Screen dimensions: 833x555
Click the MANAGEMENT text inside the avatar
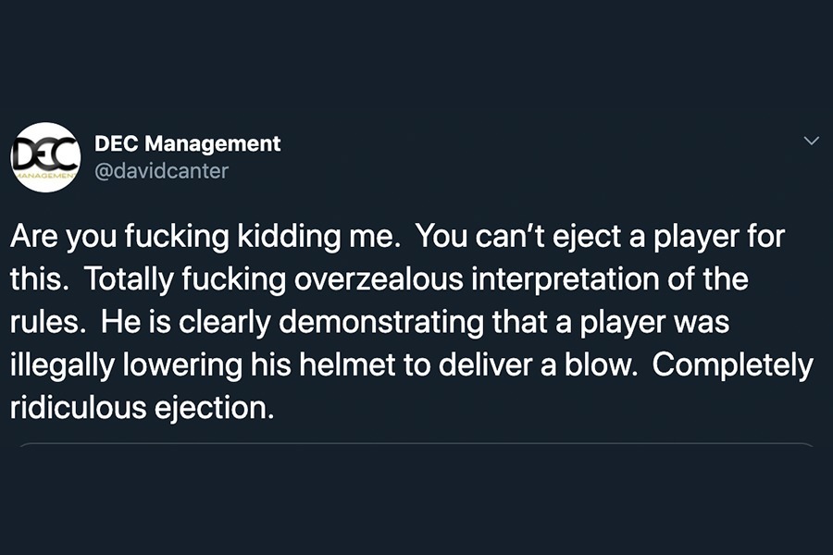tap(45, 175)
